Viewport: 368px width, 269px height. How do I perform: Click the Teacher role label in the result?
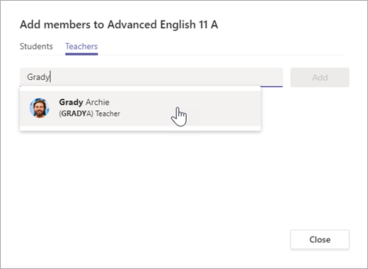coord(108,114)
